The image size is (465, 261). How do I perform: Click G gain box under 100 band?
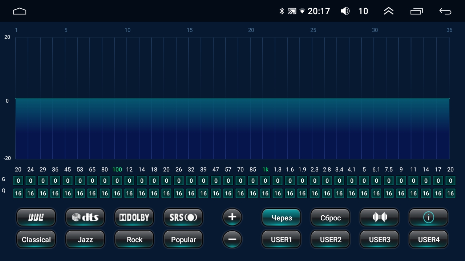point(117,181)
